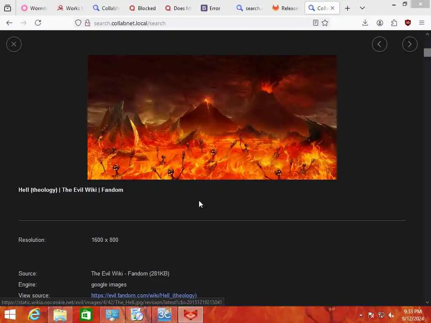The height and width of the screenshot is (323, 431).
Task: Switch to the Wormh tab
Action: [x=34, y=8]
